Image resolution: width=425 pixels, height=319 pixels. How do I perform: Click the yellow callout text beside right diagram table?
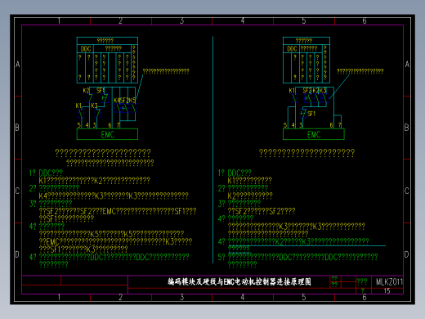click(x=360, y=71)
